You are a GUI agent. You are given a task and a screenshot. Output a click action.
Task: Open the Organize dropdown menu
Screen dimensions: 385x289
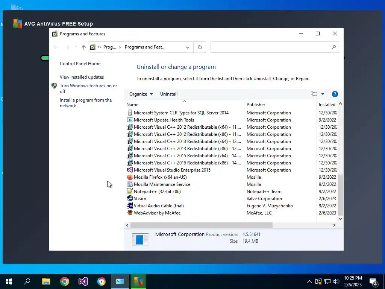coord(141,94)
